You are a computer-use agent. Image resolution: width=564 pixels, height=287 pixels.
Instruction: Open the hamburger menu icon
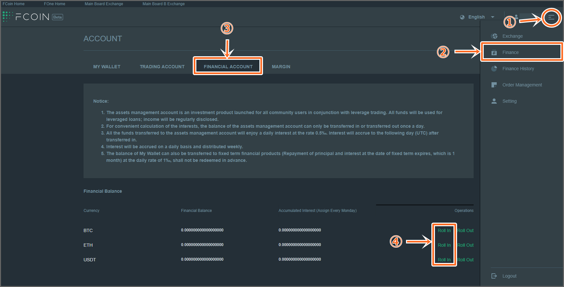551,17
